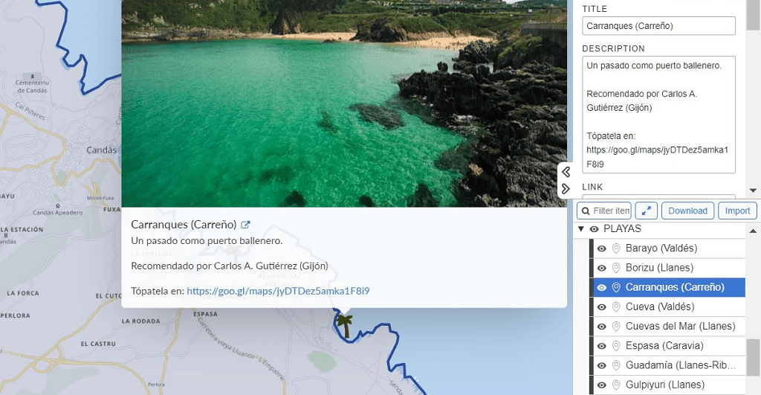Click pin icon next to Barayo (Valdés)
This screenshot has height=395, width=761.
pos(616,248)
